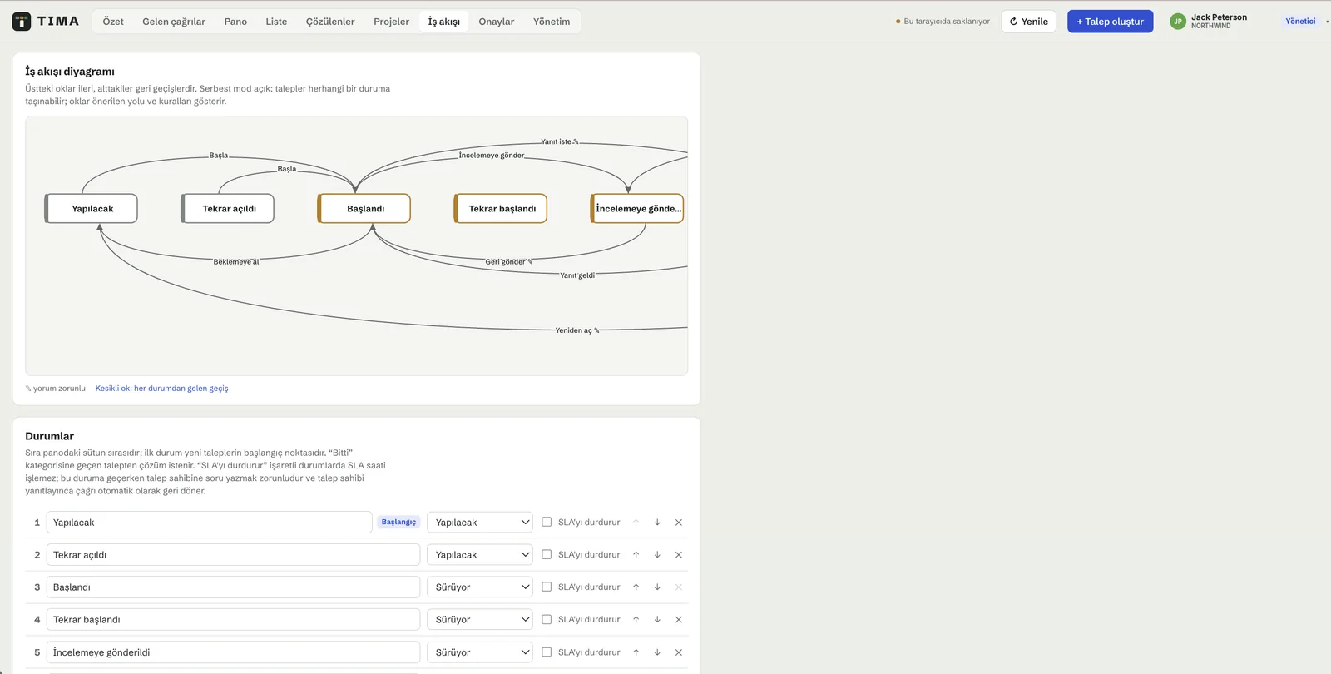
Task: Click the Yenile refresh button
Action: pos(1029,22)
